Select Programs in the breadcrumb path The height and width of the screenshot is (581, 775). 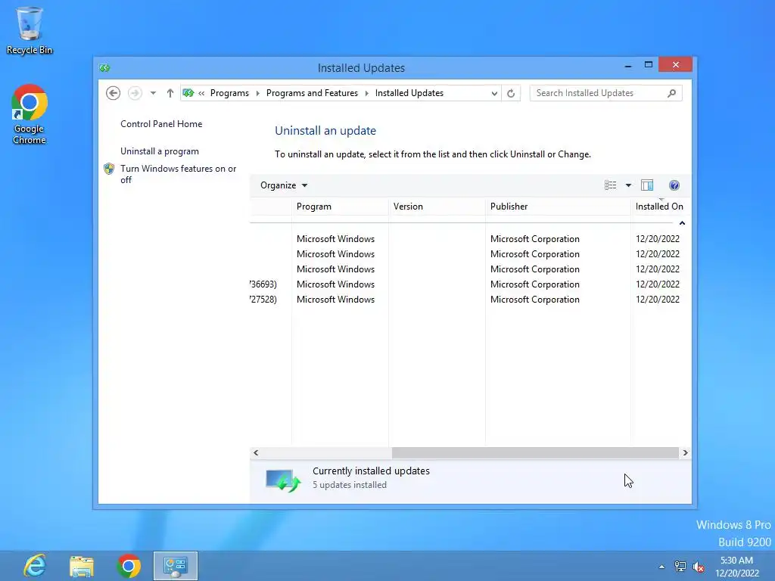click(x=229, y=93)
